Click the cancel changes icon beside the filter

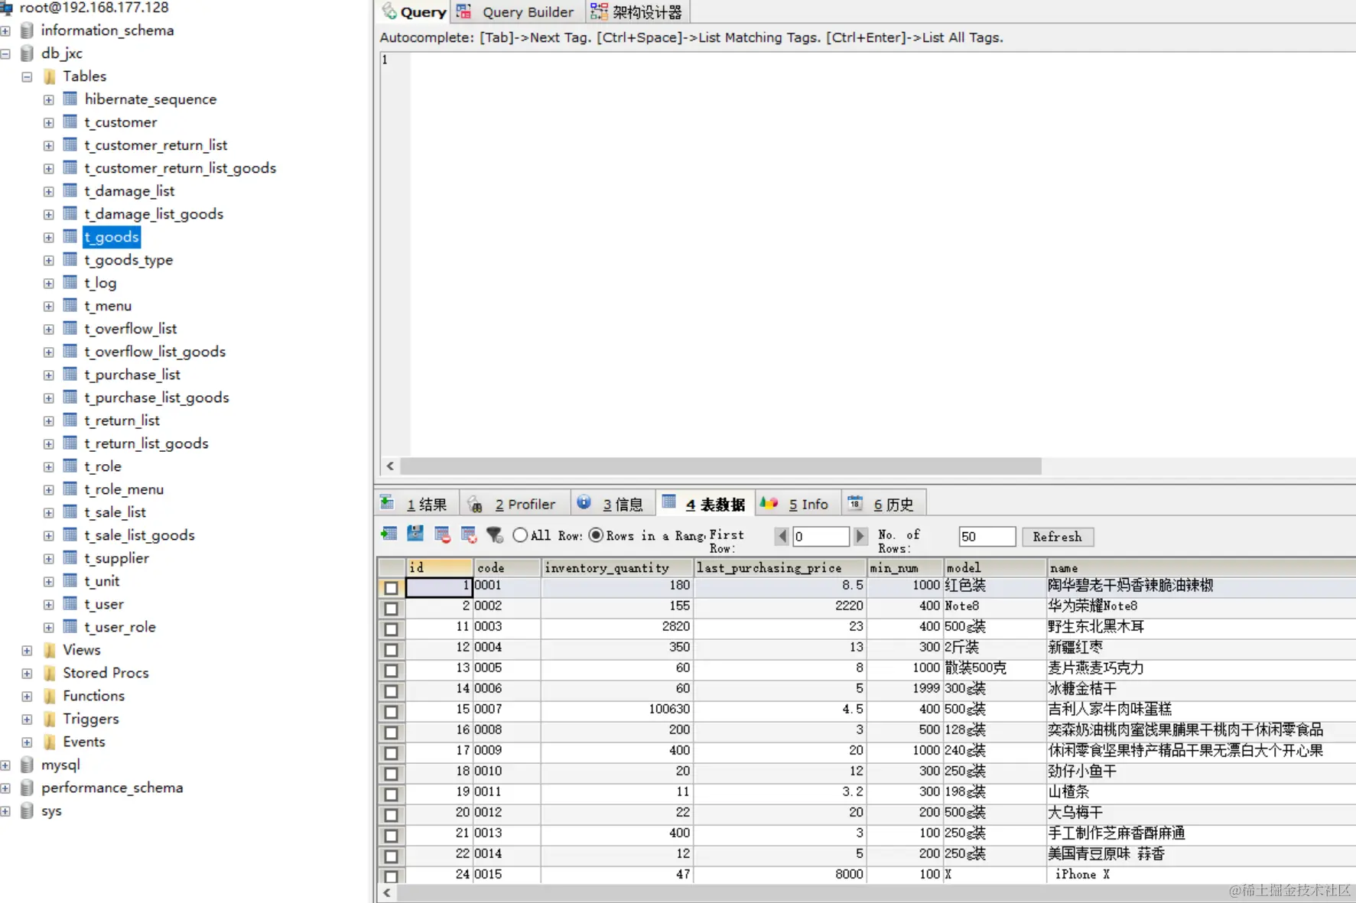[469, 534]
